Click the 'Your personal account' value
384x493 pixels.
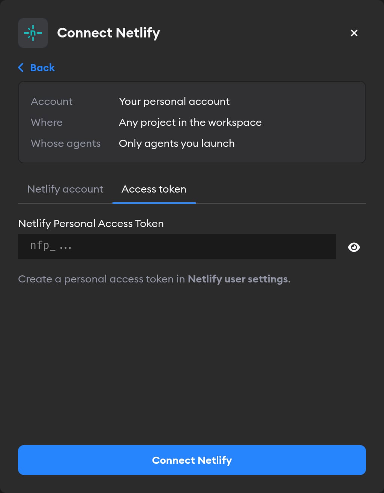click(174, 102)
